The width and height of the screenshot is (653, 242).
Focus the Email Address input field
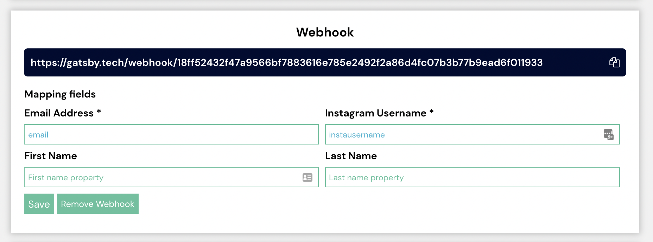click(x=171, y=134)
